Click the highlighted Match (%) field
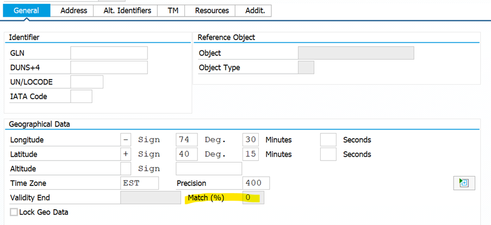Screen dimensions: 491x225 click(x=253, y=198)
